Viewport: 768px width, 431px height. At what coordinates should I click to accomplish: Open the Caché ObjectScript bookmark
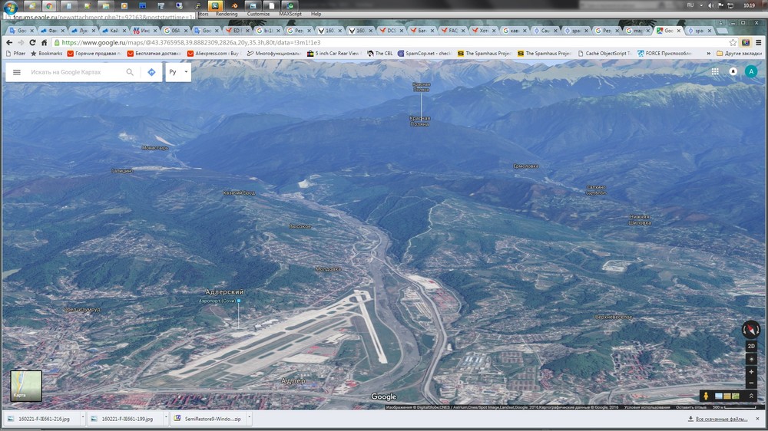(604, 54)
